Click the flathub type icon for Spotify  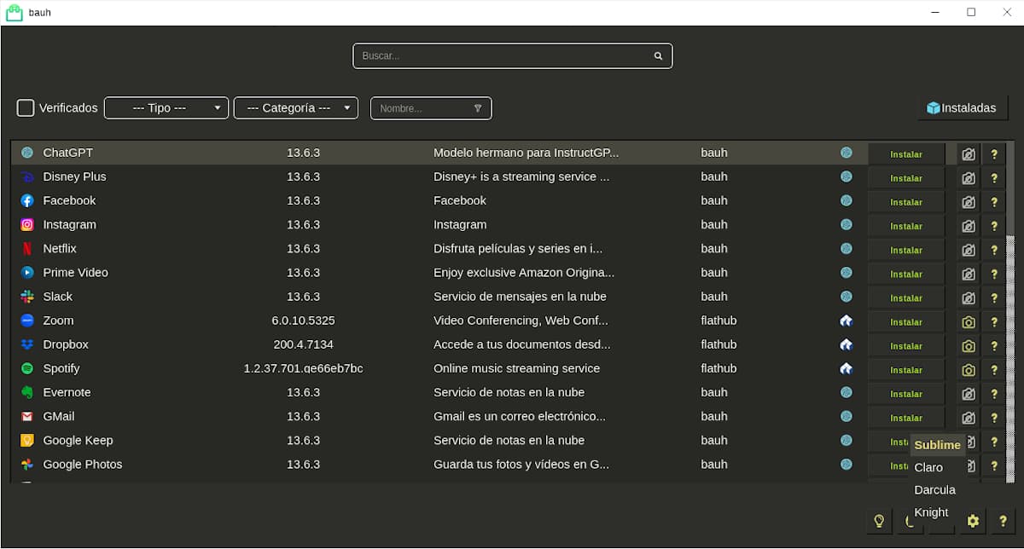point(846,368)
